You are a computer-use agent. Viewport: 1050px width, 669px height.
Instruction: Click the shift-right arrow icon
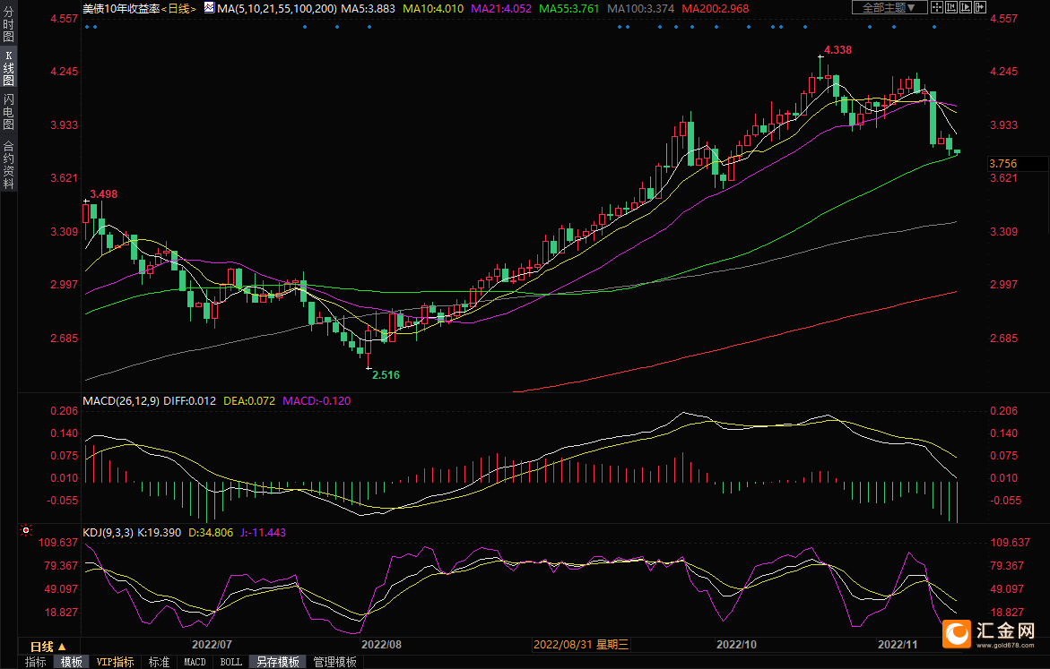pos(979,7)
